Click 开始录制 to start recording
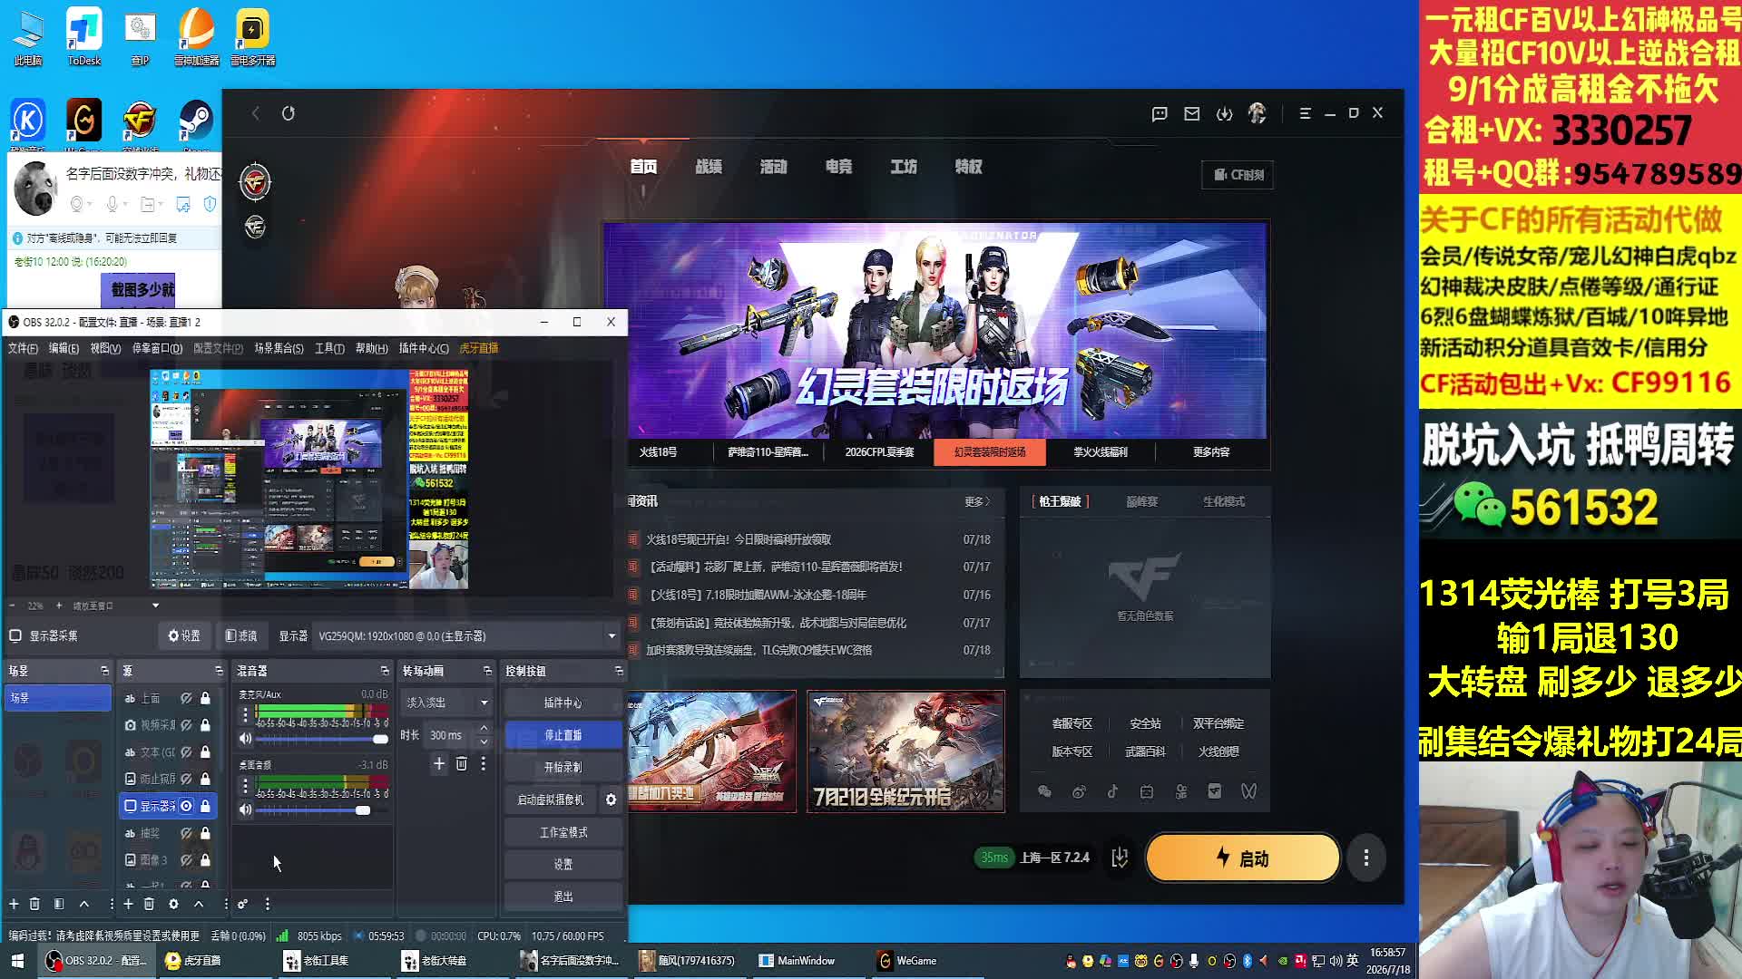This screenshot has height=979, width=1742. click(563, 767)
